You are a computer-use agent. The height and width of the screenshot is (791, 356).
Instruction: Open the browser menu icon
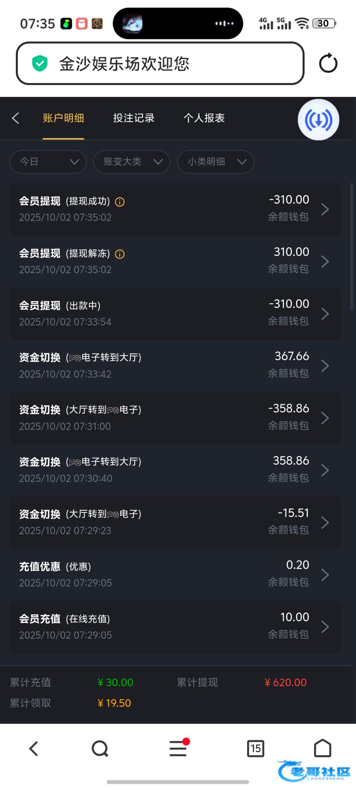tap(178, 748)
